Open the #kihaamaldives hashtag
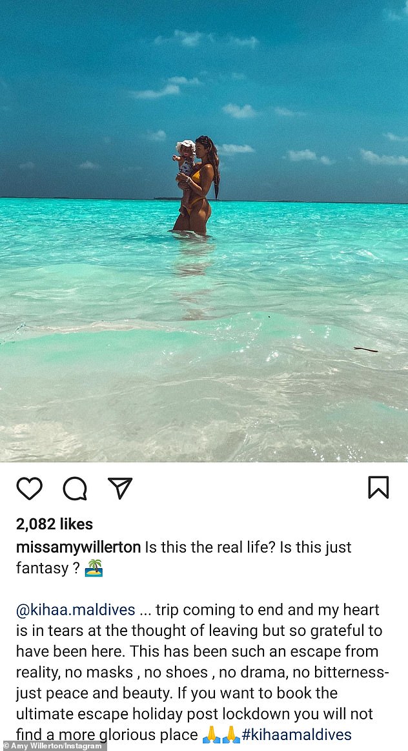Viewport: 408px width, 751px height. click(296, 734)
